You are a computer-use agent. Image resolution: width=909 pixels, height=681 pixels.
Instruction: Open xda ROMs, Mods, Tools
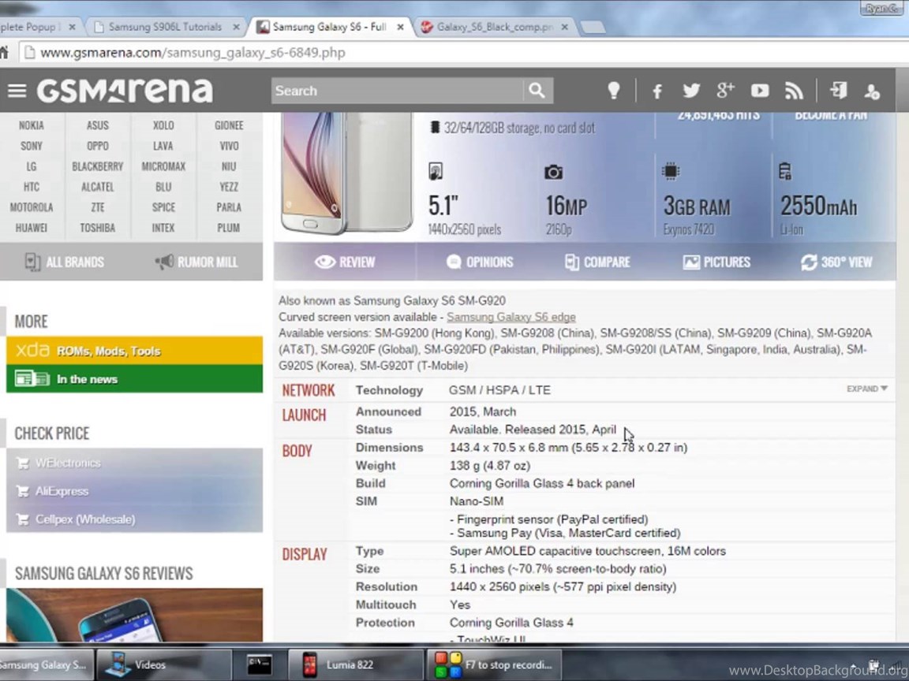134,350
